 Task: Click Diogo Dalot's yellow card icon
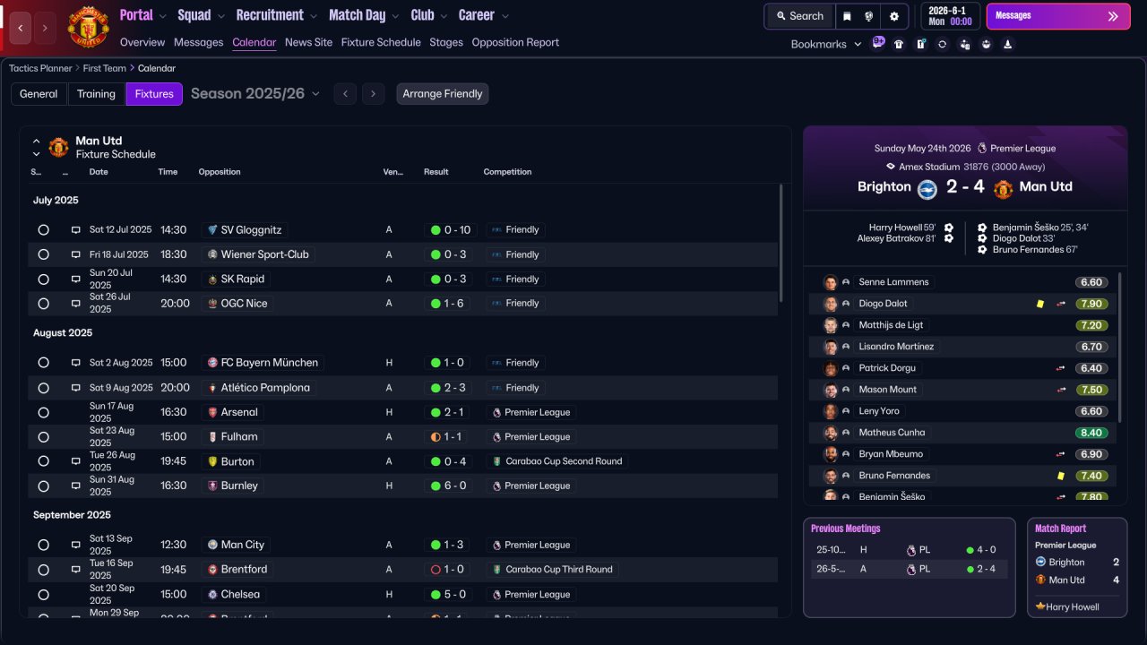1039,304
